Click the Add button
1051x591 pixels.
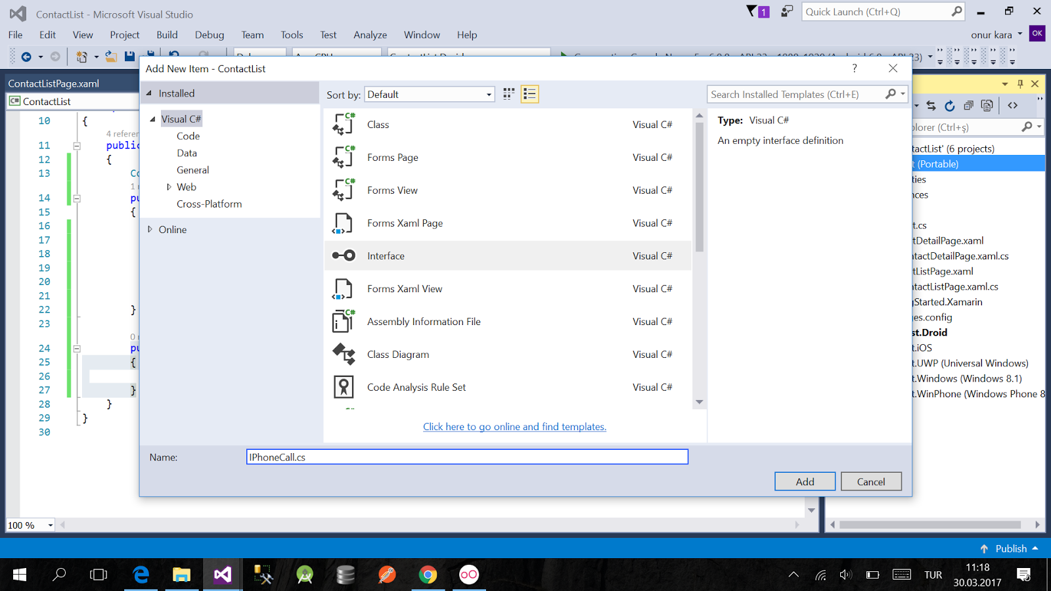tap(805, 481)
